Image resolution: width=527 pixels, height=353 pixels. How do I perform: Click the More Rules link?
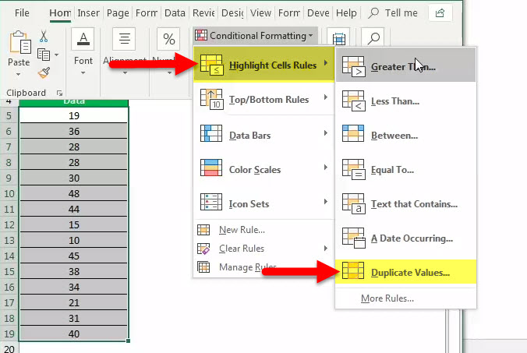387,298
